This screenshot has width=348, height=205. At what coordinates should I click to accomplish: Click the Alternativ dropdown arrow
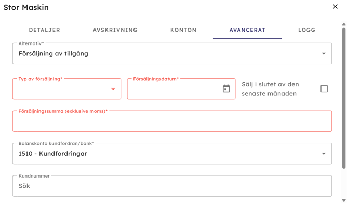[x=324, y=53]
